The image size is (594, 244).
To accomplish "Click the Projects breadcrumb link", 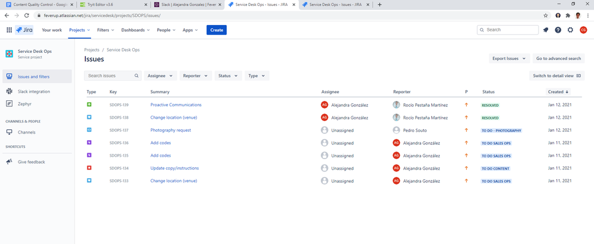I will tap(92, 50).
